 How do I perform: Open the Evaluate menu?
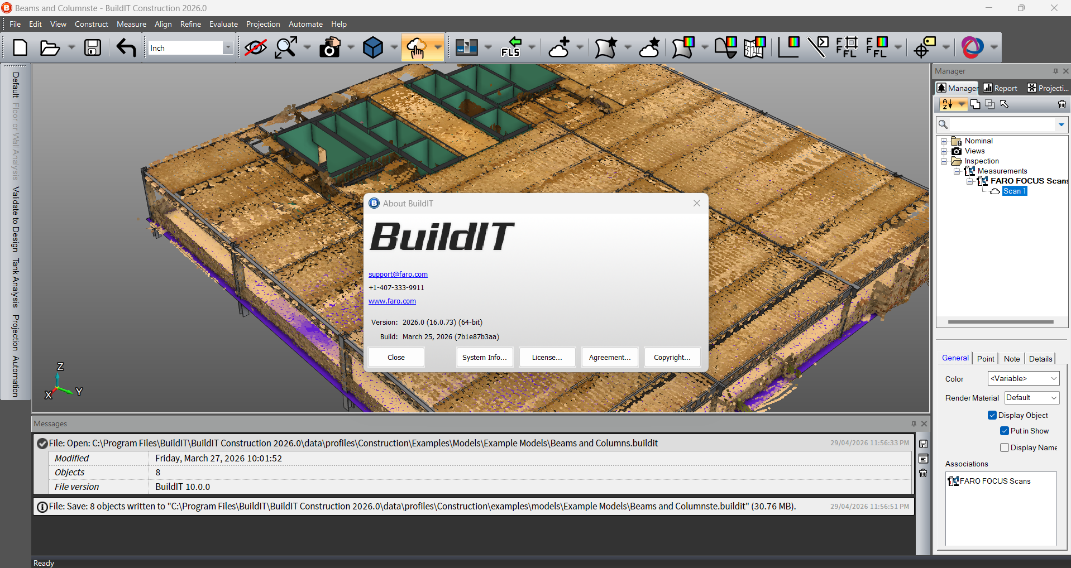click(x=223, y=24)
